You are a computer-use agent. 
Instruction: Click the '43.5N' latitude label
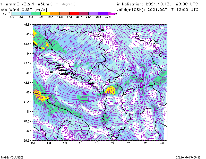click(28, 63)
